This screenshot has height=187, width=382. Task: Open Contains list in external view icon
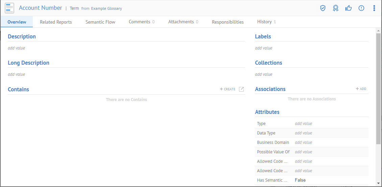pos(241,89)
